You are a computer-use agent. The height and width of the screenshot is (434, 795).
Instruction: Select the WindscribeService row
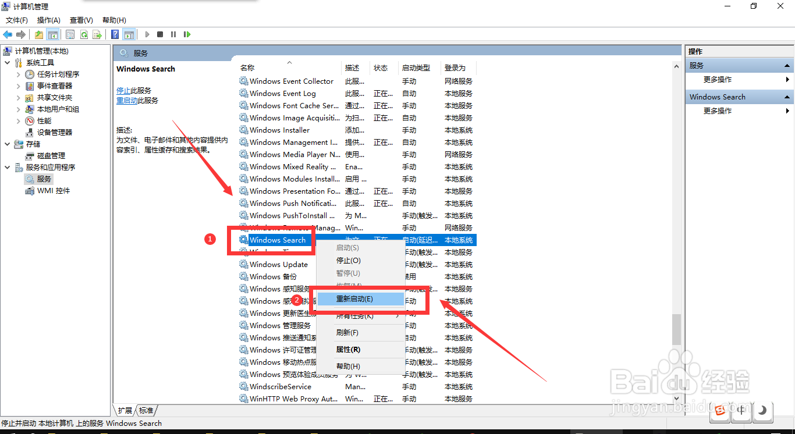(357, 387)
